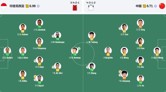
Task: Click the info icon beside Indonesia's 6.98 rating
Action: [x=38, y=6]
